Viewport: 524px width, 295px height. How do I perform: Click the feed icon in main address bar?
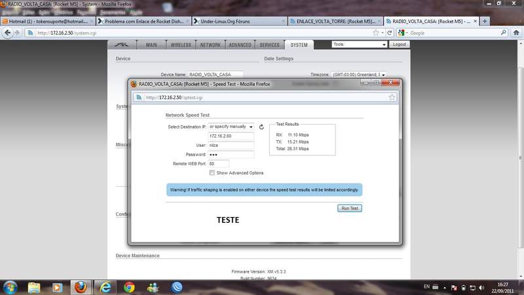(30, 33)
